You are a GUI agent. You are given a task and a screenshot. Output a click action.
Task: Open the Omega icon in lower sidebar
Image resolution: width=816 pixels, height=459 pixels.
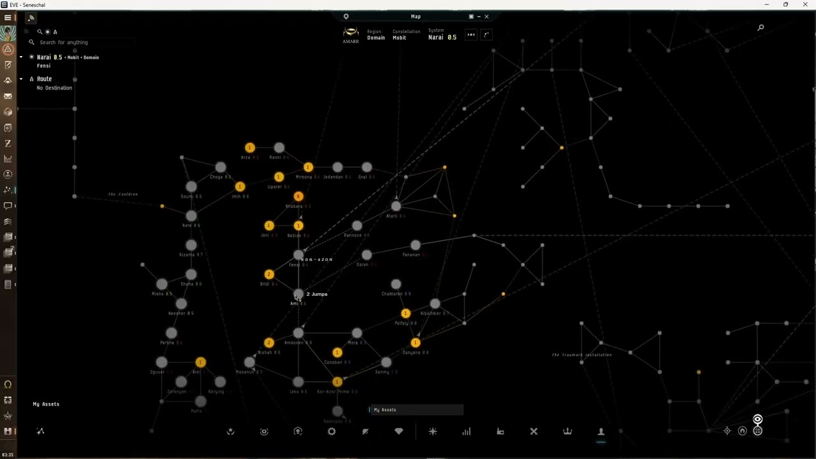click(x=8, y=384)
